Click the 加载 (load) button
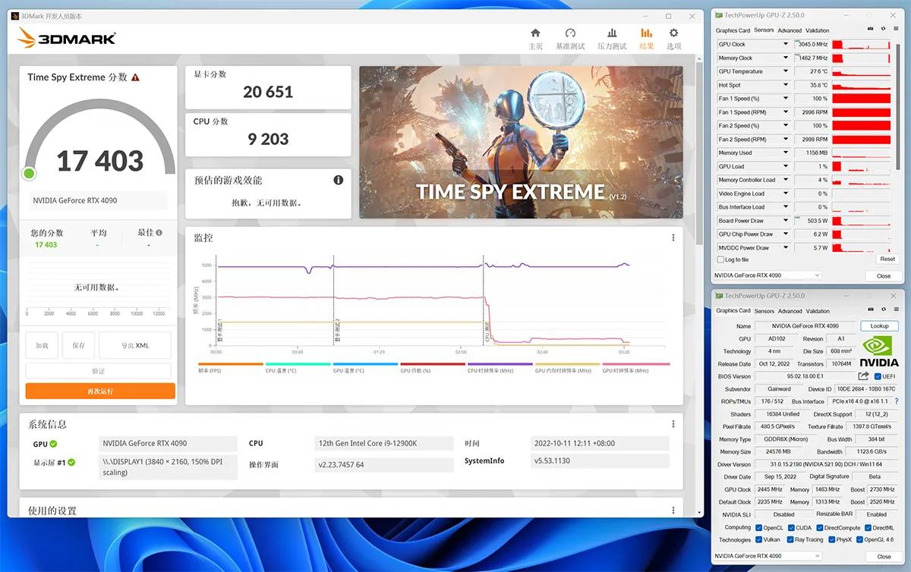911x572 pixels. (42, 345)
